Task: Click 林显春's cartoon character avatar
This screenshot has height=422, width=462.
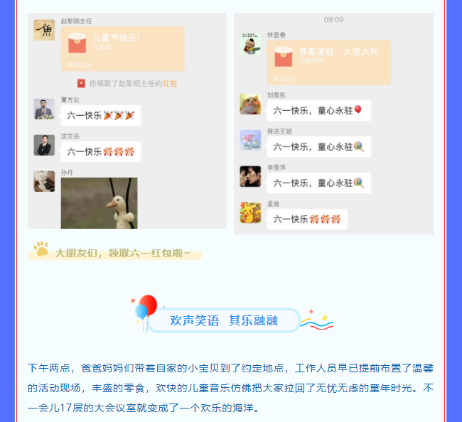Action: 250,44
